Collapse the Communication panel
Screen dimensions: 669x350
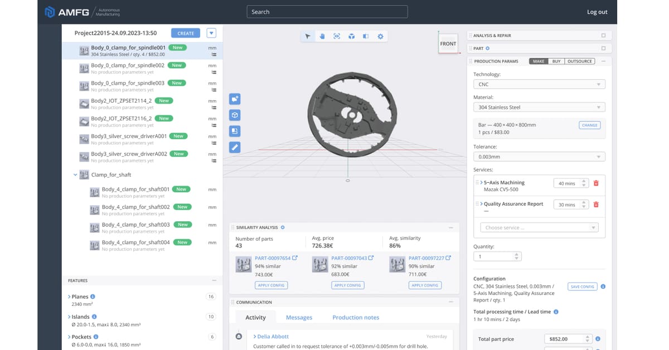pos(451,302)
